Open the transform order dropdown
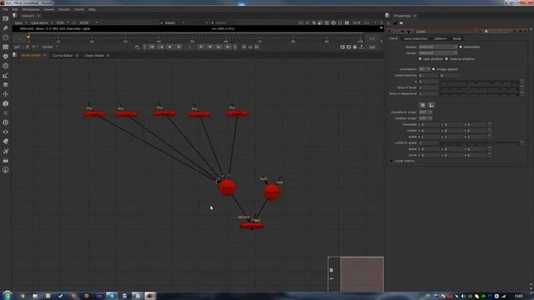The height and width of the screenshot is (300, 534). click(426, 112)
